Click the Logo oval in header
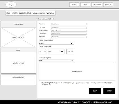Image resolution: width=119 pixels, height=104 pixels. [11, 5]
